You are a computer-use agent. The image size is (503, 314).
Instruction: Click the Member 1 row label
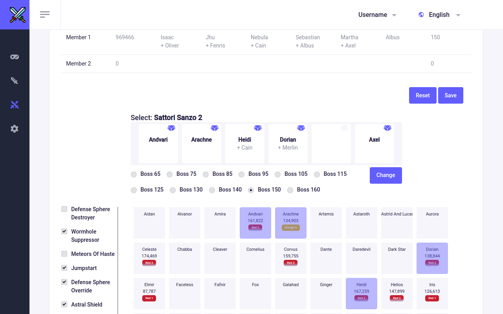tap(79, 37)
